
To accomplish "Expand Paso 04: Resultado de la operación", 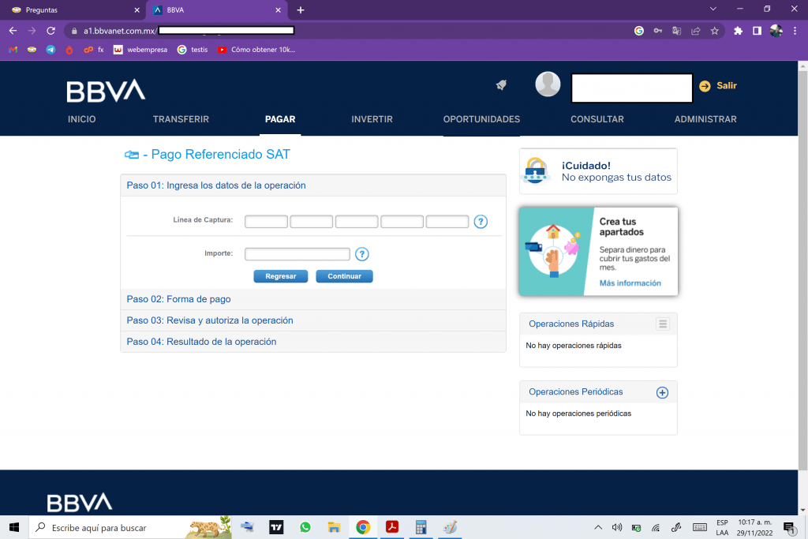I will (x=313, y=342).
